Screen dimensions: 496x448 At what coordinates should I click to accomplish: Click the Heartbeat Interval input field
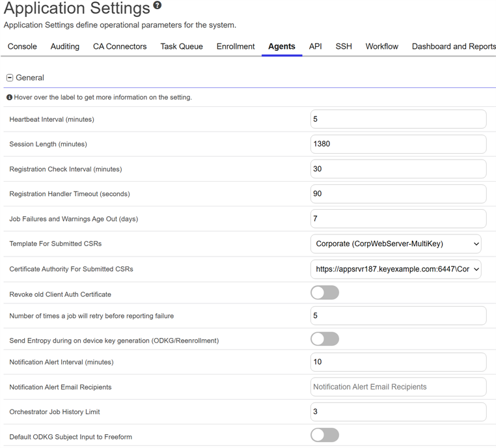coord(398,119)
